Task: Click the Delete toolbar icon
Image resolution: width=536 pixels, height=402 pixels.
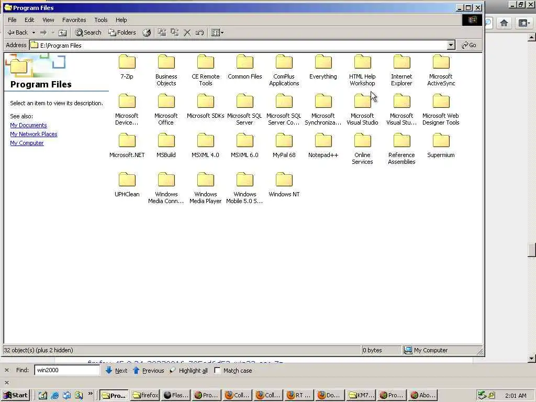Action: pos(187,33)
